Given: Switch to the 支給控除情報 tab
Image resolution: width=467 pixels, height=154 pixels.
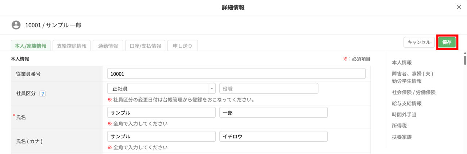Looking at the screenshot, I should (72, 46).
